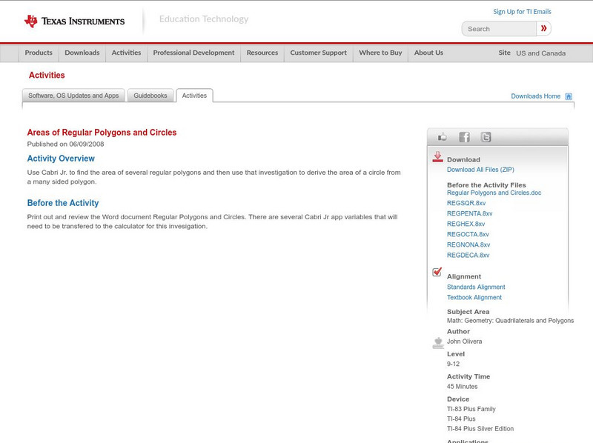Click the TI-83 Plus Family device text
This screenshot has width=593, height=443.
point(471,409)
